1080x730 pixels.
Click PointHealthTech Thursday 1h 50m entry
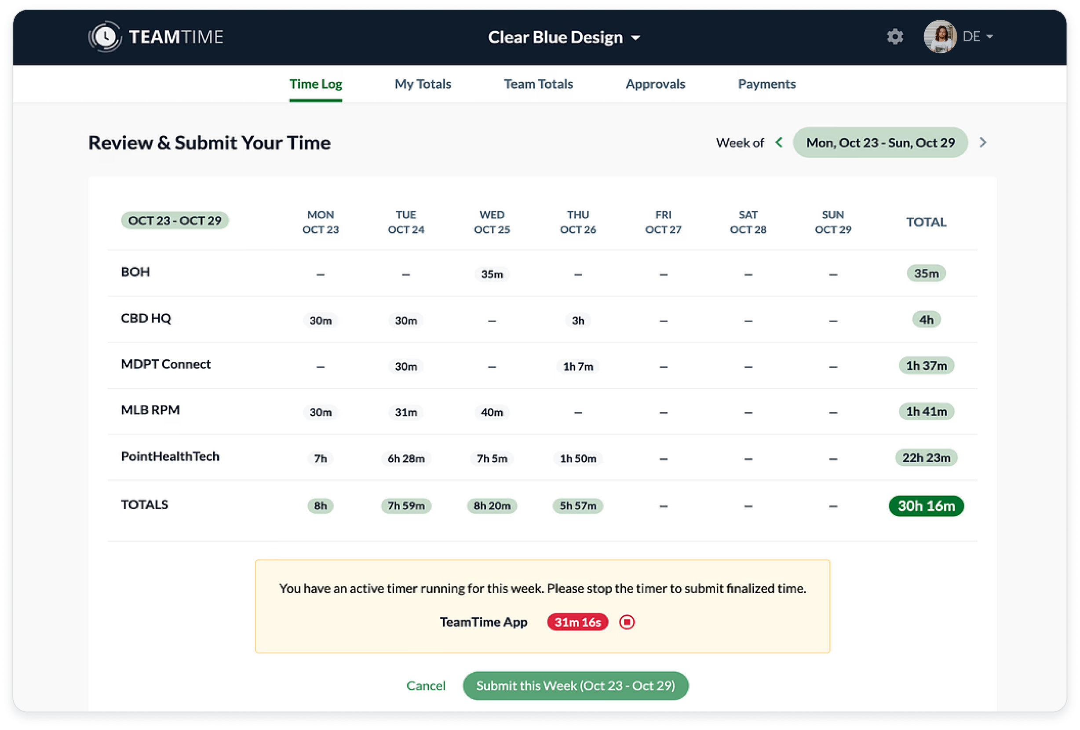[x=578, y=459]
